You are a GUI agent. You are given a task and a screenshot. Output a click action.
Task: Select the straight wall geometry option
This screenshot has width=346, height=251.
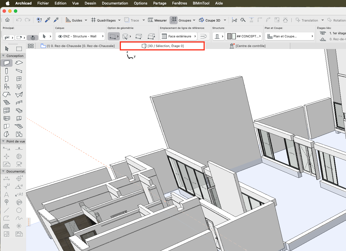click(x=114, y=36)
